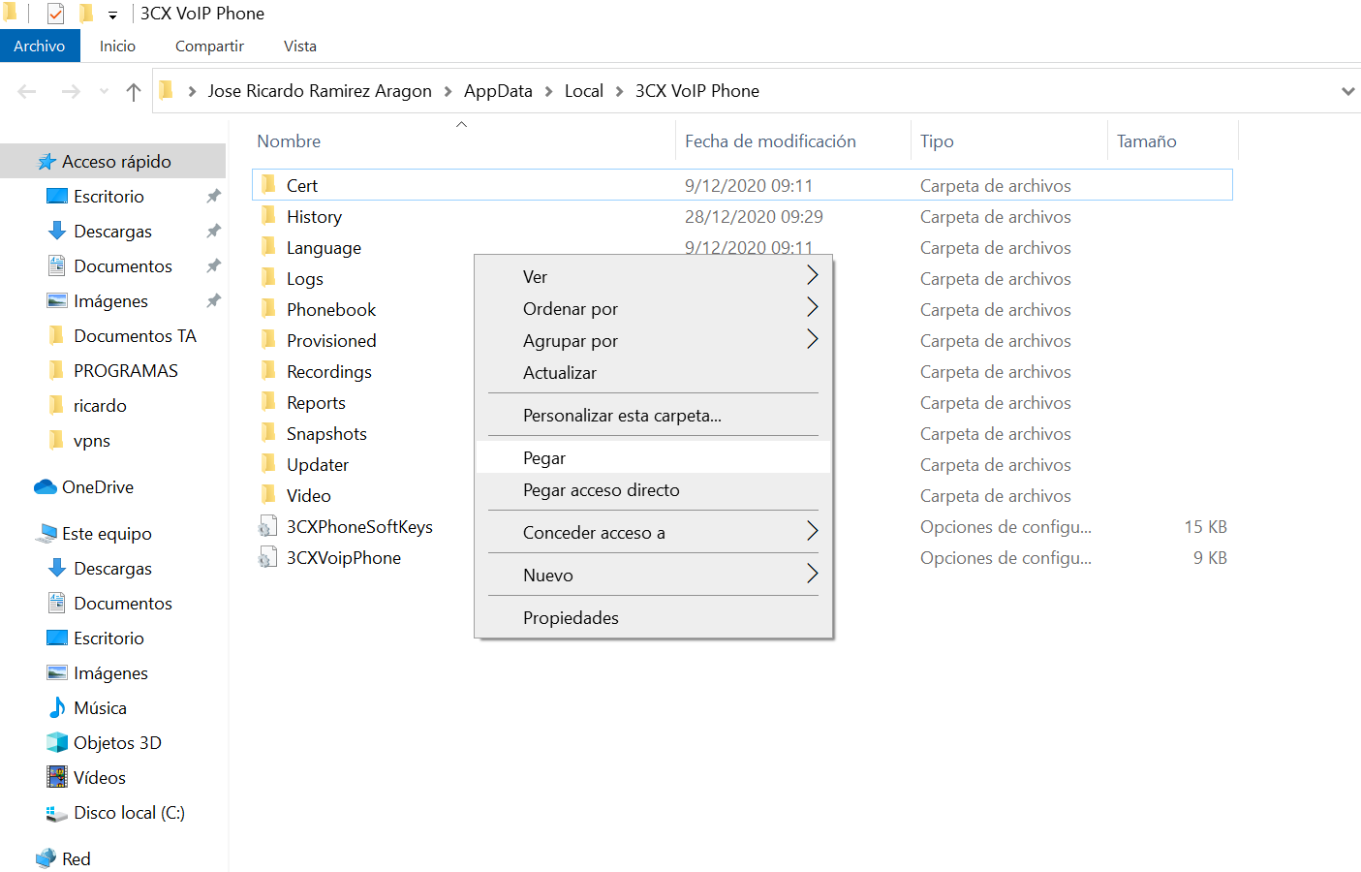The width and height of the screenshot is (1361, 872).
Task: Click the Red network icon
Action: [46, 858]
